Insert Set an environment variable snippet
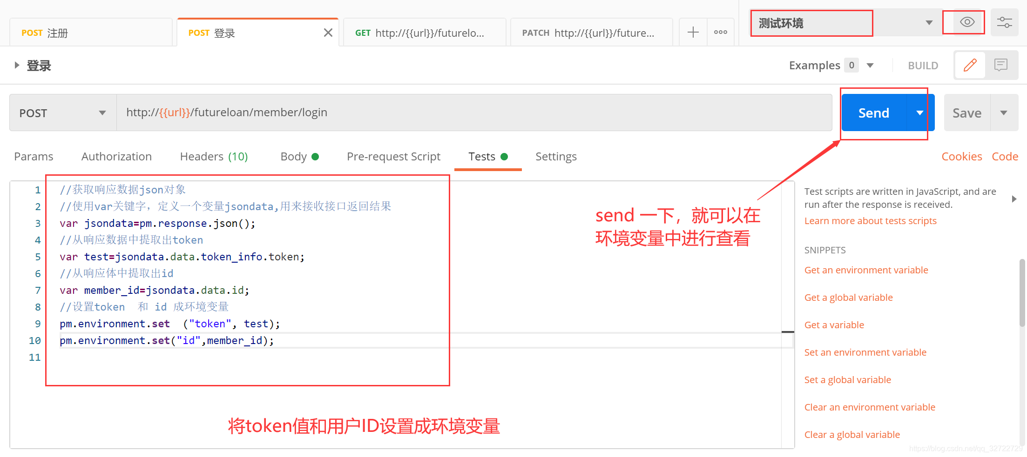Viewport: 1027px width, 457px height. 865,352
